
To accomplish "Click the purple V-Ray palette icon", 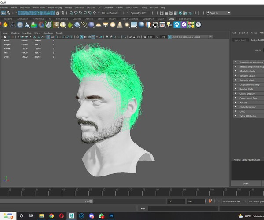I will point(184,25).
